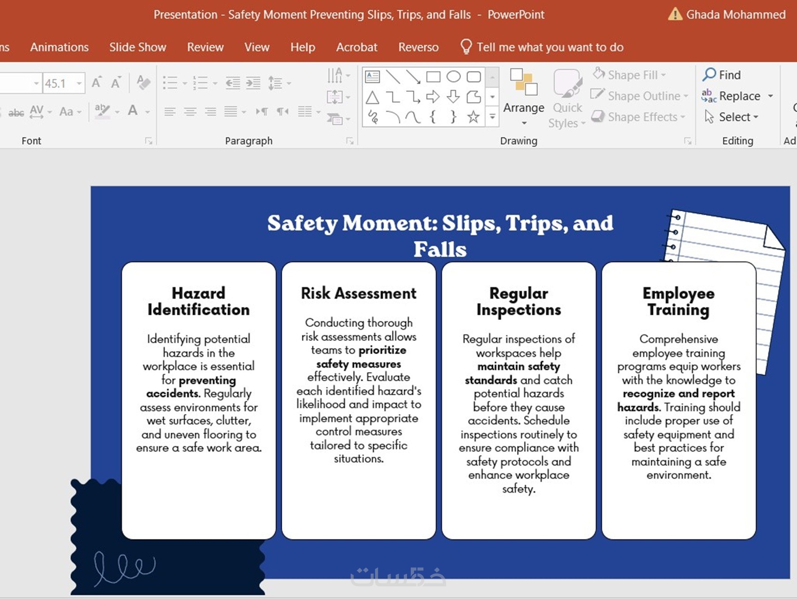The image size is (797, 599).
Task: Select the Text Box shape tool
Action: (373, 77)
